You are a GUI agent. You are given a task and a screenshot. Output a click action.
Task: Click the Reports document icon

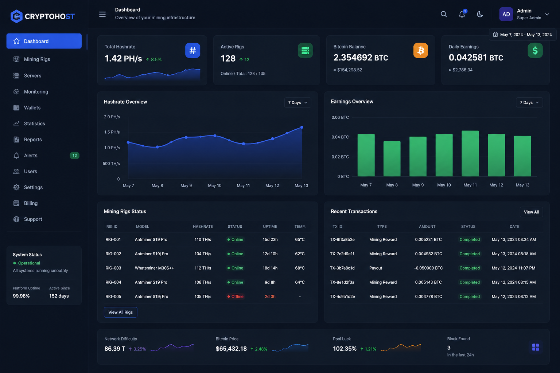[x=16, y=140]
